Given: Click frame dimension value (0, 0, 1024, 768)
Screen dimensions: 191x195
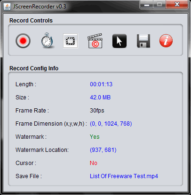Looking at the screenshot, I should tap(111, 124).
